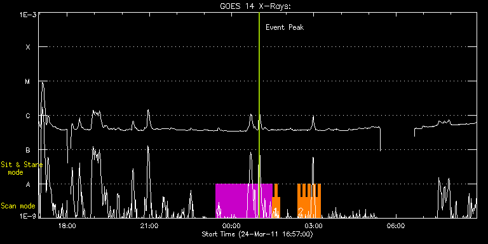Click the 'Scan mode' yellow label
Viewport: 488px width, 244px height.
(x=18, y=206)
